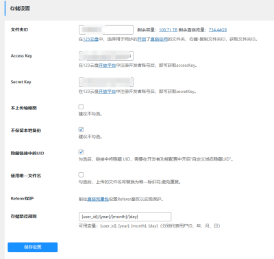Click the 保存设置 button

(x=33, y=247)
